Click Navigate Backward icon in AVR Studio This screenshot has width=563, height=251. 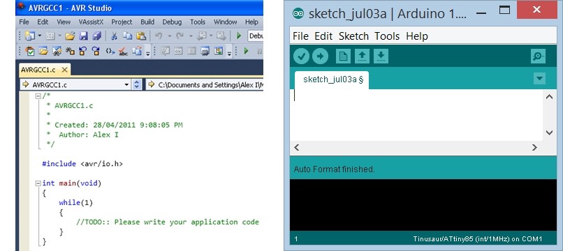pyautogui.click(x=201, y=36)
